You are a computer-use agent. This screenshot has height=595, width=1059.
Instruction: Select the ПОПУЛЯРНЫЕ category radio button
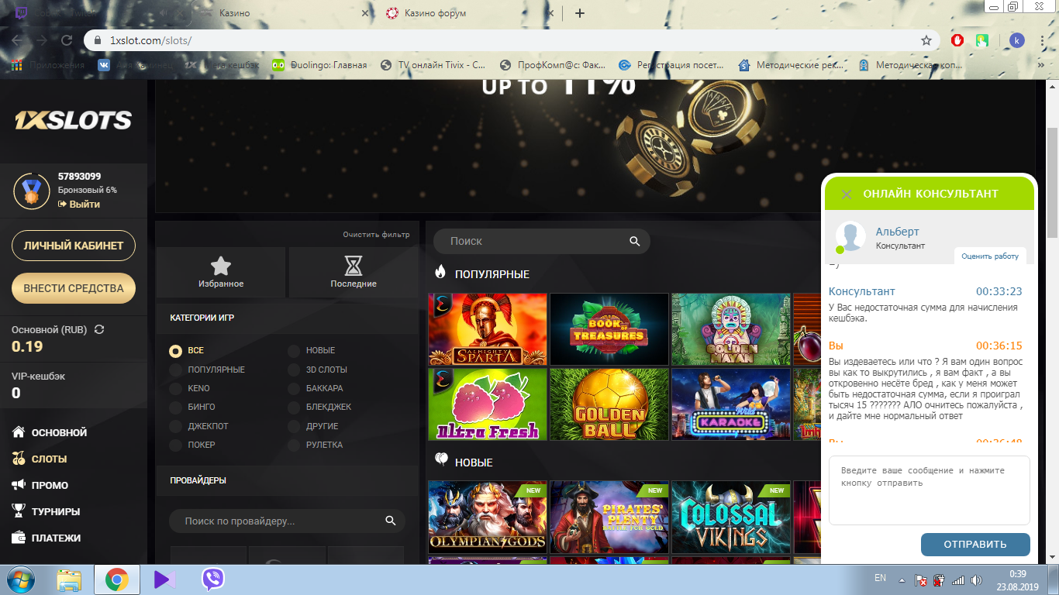click(x=176, y=370)
